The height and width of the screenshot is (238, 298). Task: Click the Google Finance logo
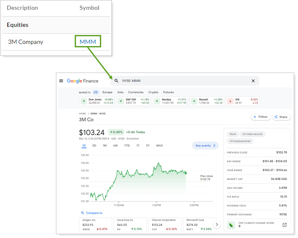(82, 81)
